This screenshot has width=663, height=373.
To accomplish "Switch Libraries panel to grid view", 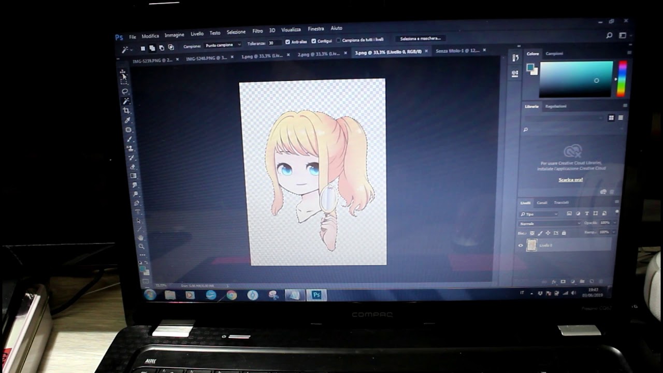I will coord(611,118).
